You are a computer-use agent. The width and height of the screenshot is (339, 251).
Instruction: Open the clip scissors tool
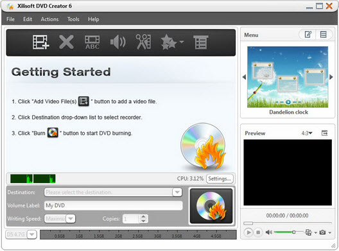[x=143, y=42]
